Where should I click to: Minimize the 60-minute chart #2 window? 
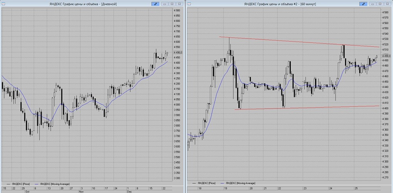tap(373, 4)
